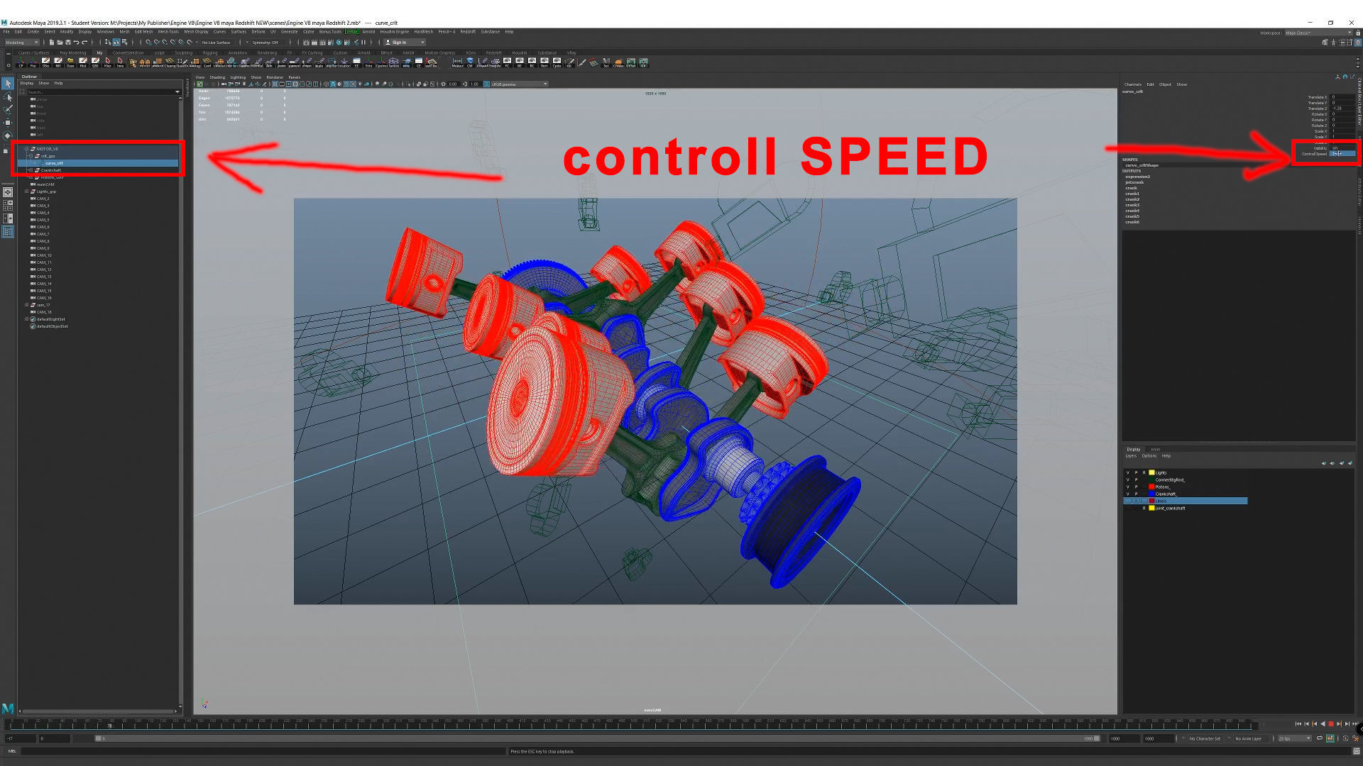Toggle visibility V of Pistons_ layer
Image resolution: width=1363 pixels, height=766 pixels.
(x=1127, y=487)
